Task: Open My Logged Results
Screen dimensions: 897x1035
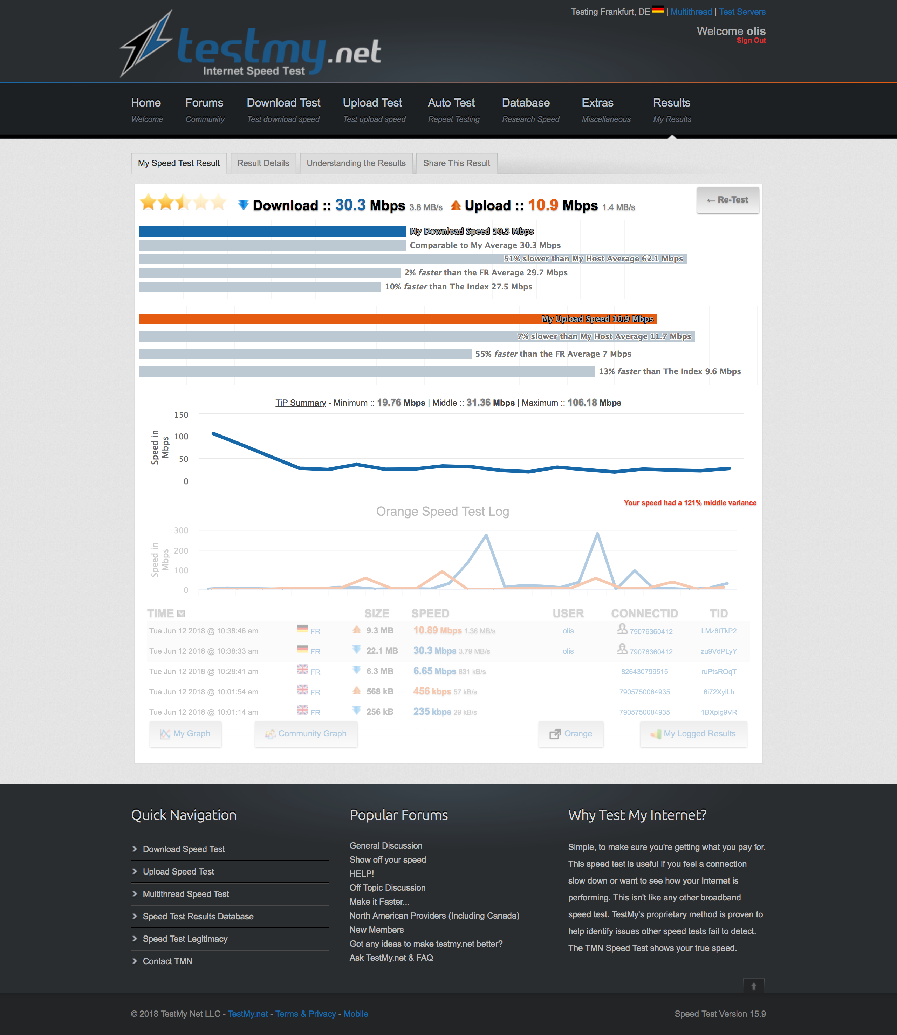Action: [693, 734]
